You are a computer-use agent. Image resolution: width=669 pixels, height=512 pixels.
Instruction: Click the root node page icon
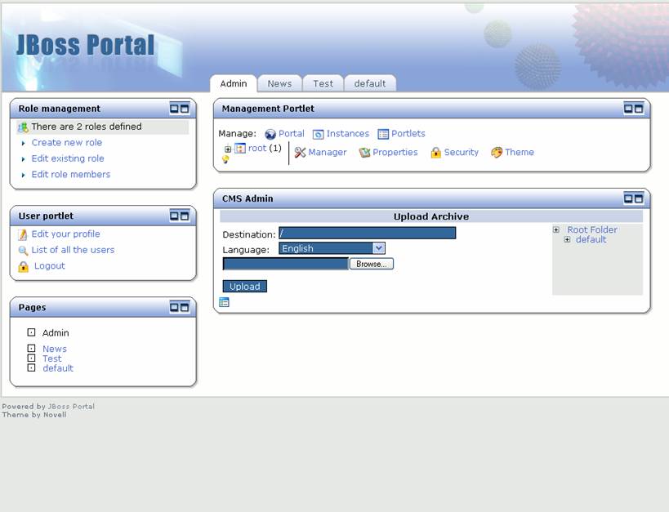(x=240, y=148)
